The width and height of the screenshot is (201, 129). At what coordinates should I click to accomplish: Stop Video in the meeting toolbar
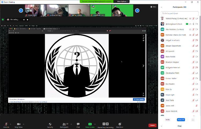point(18,125)
